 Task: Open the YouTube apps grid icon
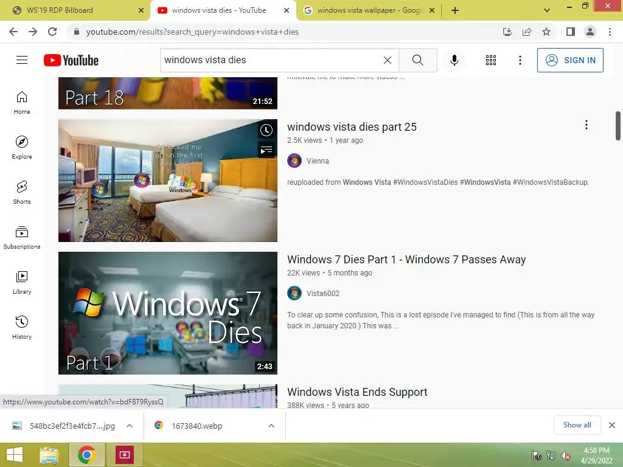click(x=491, y=60)
